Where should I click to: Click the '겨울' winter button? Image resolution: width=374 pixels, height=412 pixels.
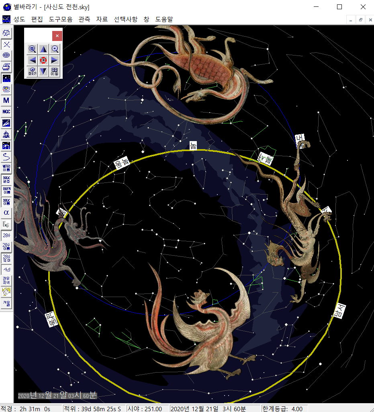(x=6, y=303)
